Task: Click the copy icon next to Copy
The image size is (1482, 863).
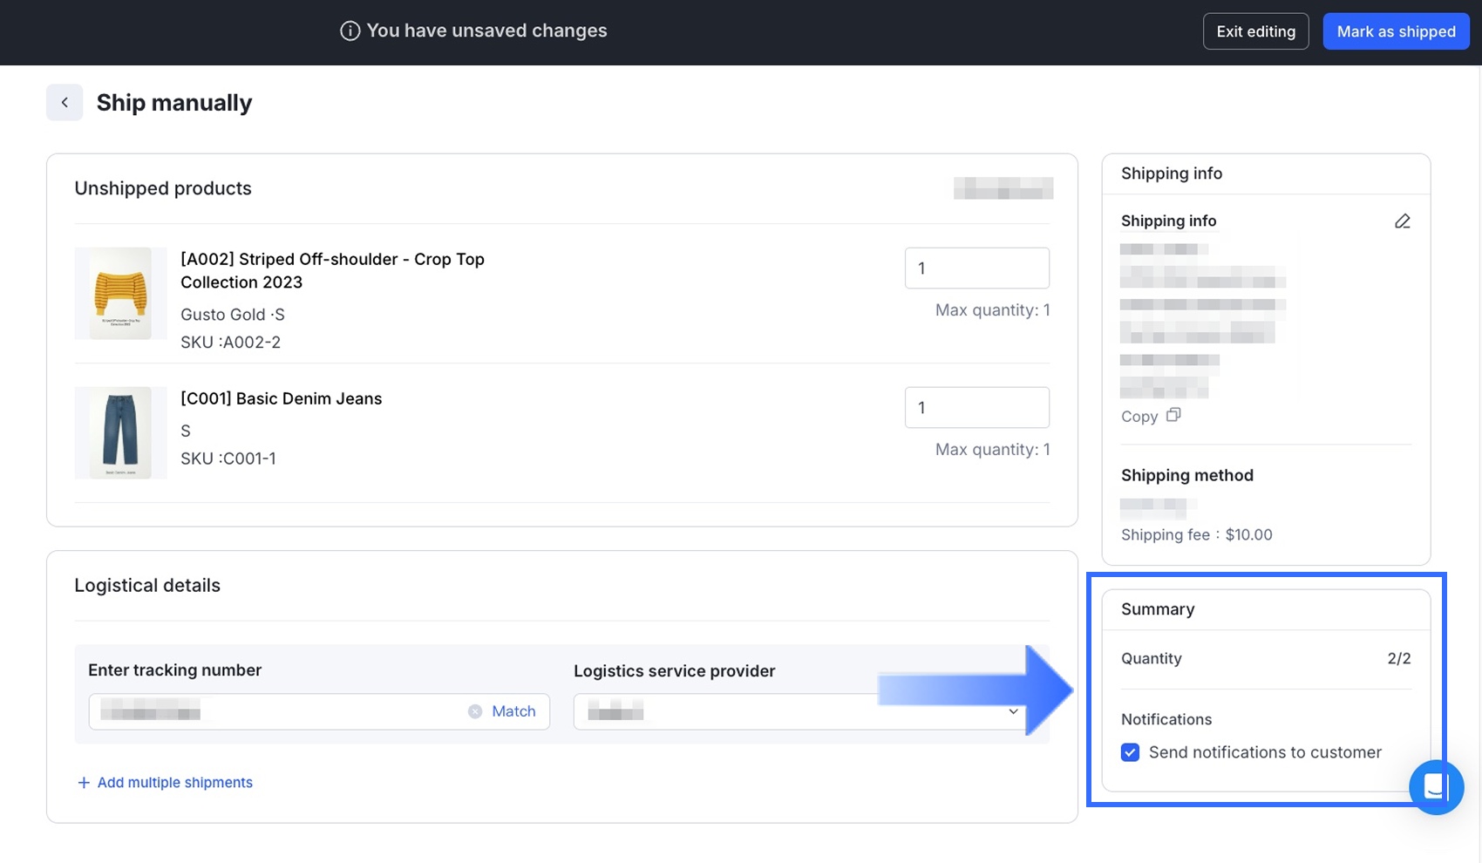Action: (x=1173, y=415)
